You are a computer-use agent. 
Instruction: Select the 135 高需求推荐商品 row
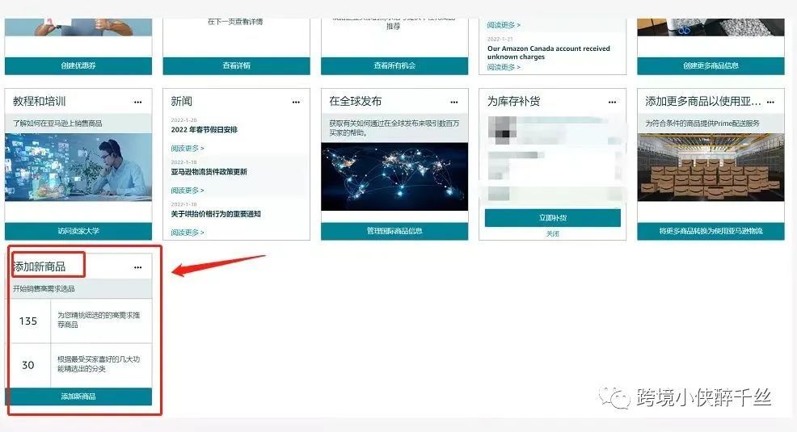(x=78, y=321)
